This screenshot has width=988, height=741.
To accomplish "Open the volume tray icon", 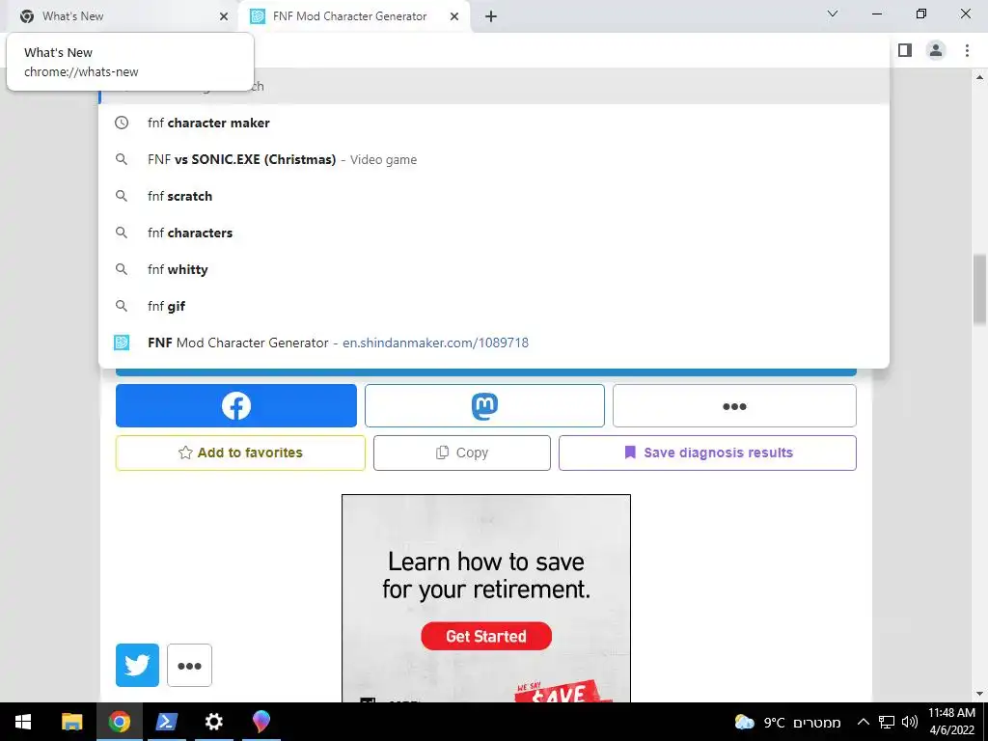I will click(909, 722).
